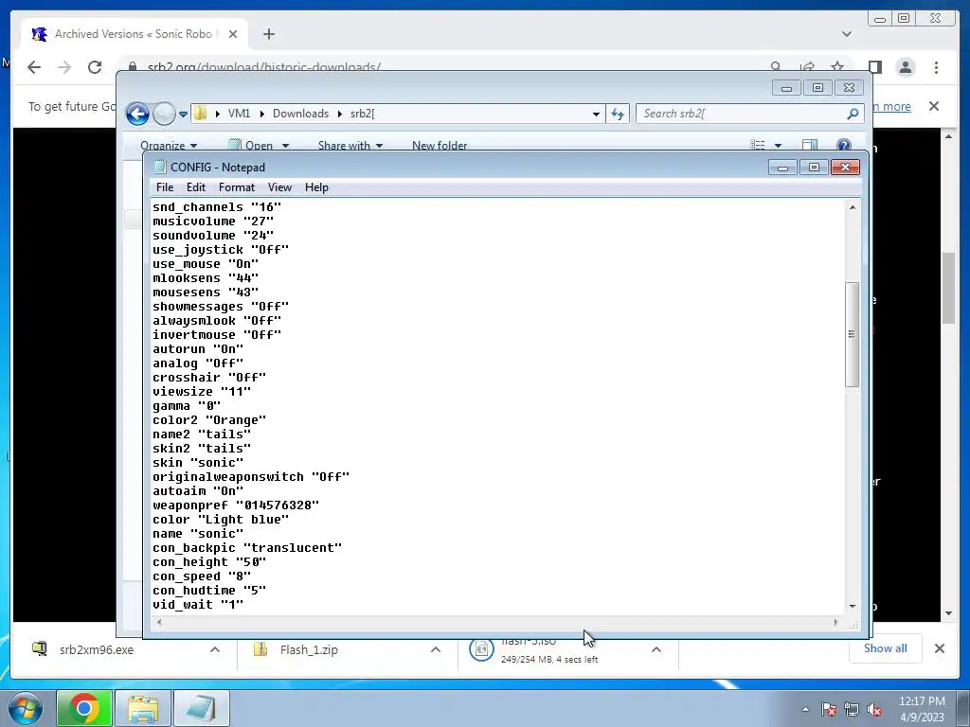Open the downloading ISO options chevron
Image resolution: width=970 pixels, height=727 pixels.
656,649
